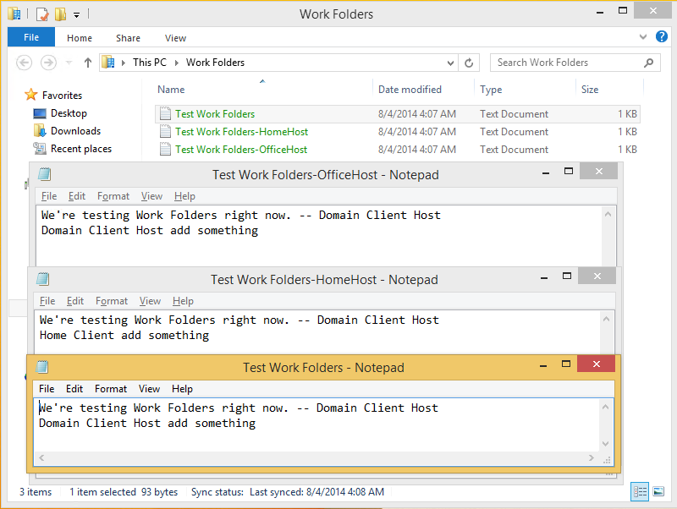The height and width of the screenshot is (509, 677).
Task: Click the Test Work Folders Notepad title icon
Action: tap(41, 367)
